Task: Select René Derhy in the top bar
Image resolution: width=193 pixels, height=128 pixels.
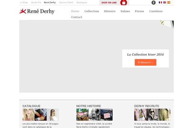Action: [50, 3]
